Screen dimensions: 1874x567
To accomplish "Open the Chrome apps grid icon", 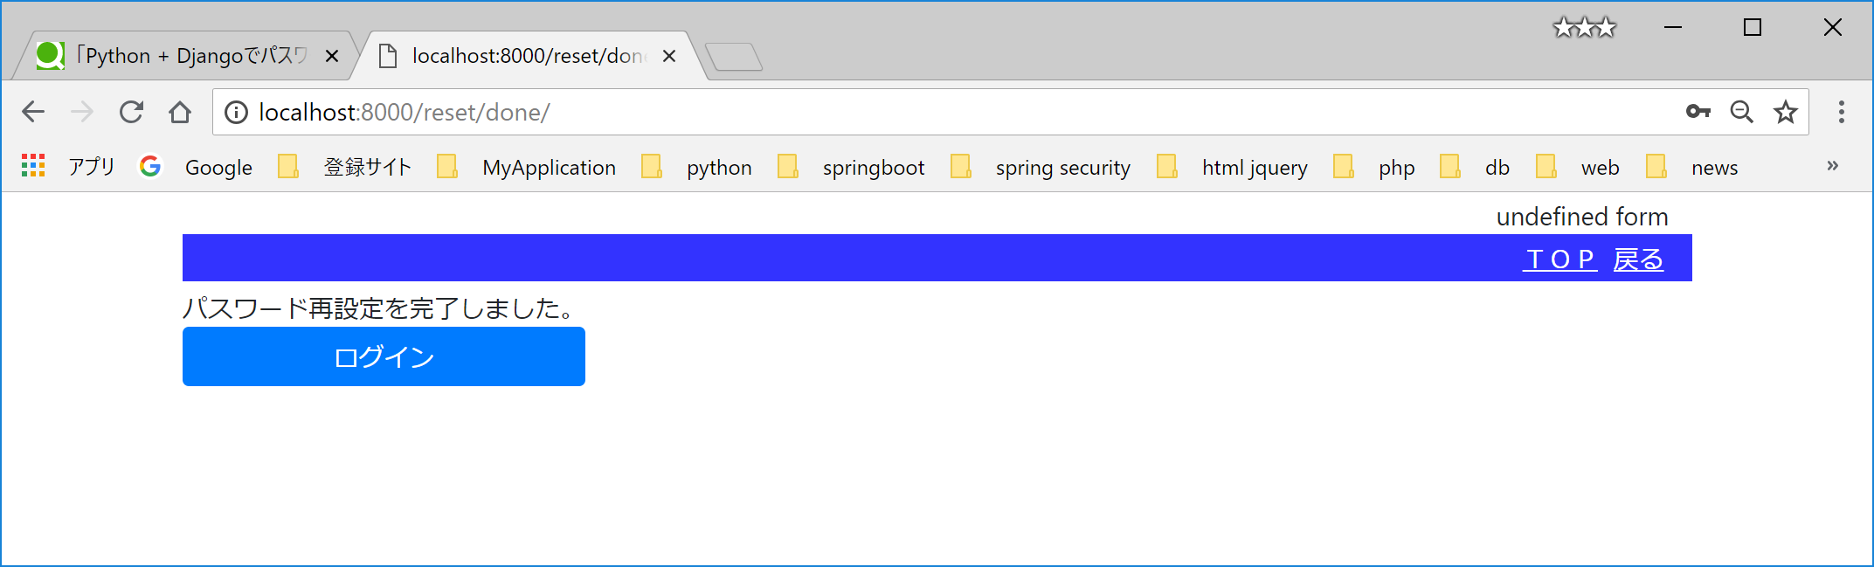I will click(33, 166).
